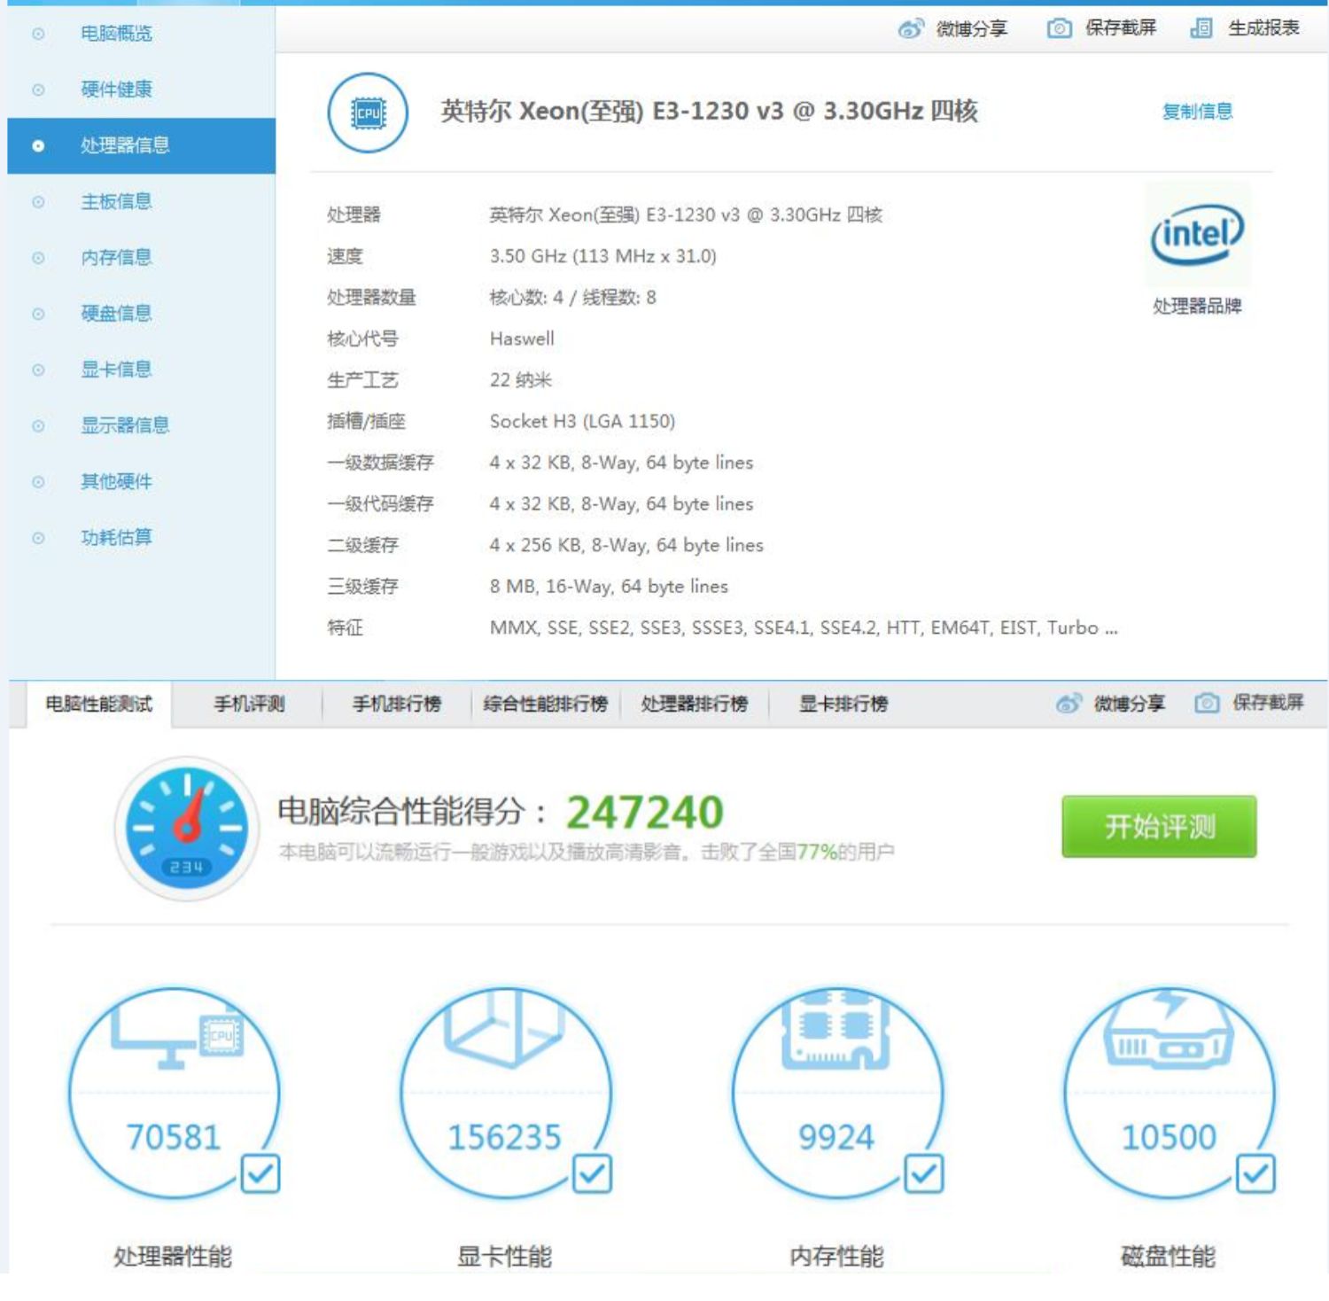Click the speedometer gauge showing 234
Viewport: 1329px width, 1301px height.
coord(187,829)
